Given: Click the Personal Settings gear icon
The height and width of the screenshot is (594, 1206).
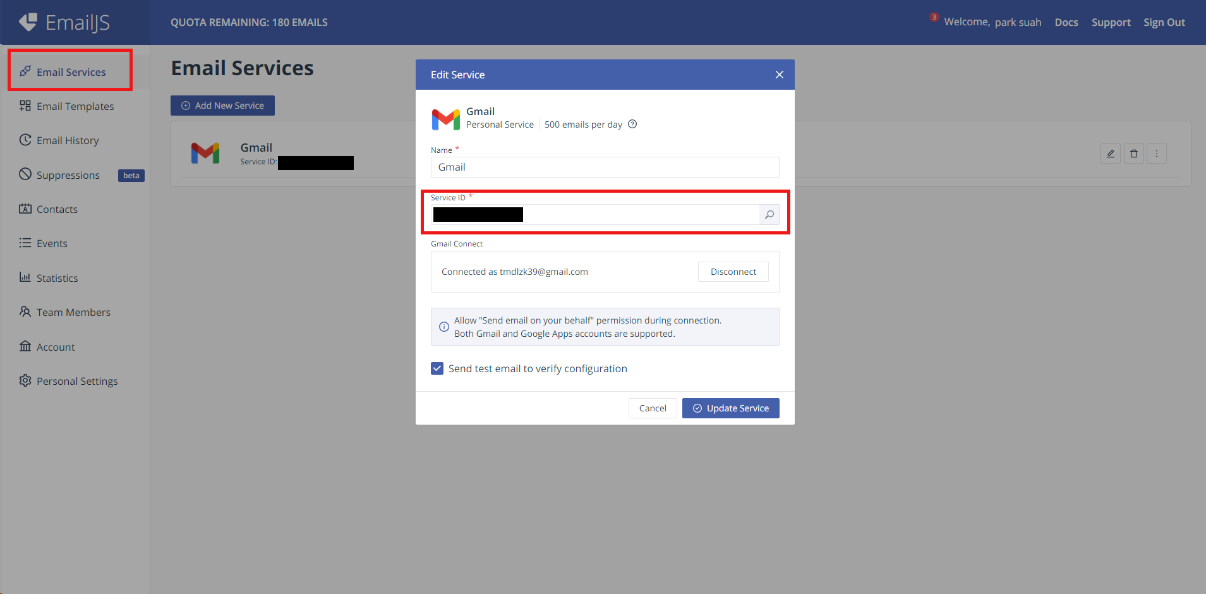Looking at the screenshot, I should 25,380.
